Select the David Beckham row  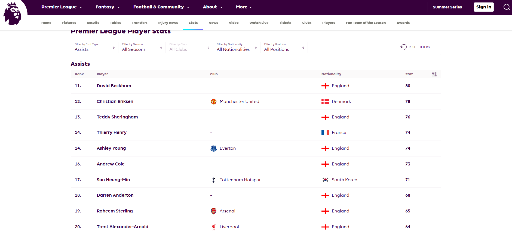click(x=114, y=86)
